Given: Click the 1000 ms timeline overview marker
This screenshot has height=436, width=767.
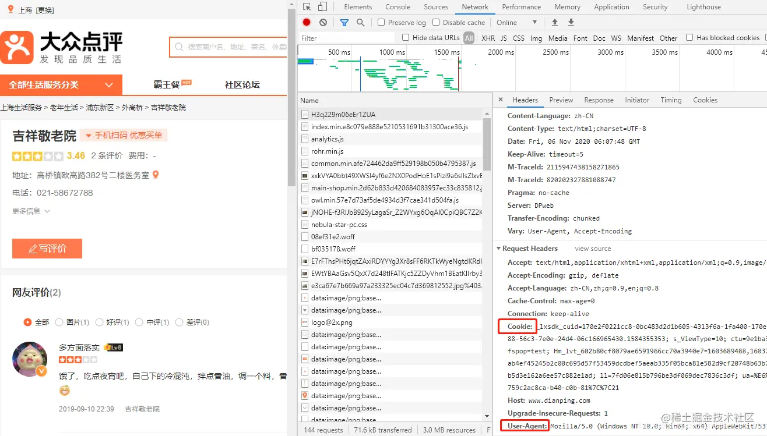Looking at the screenshot, I should coord(392,52).
